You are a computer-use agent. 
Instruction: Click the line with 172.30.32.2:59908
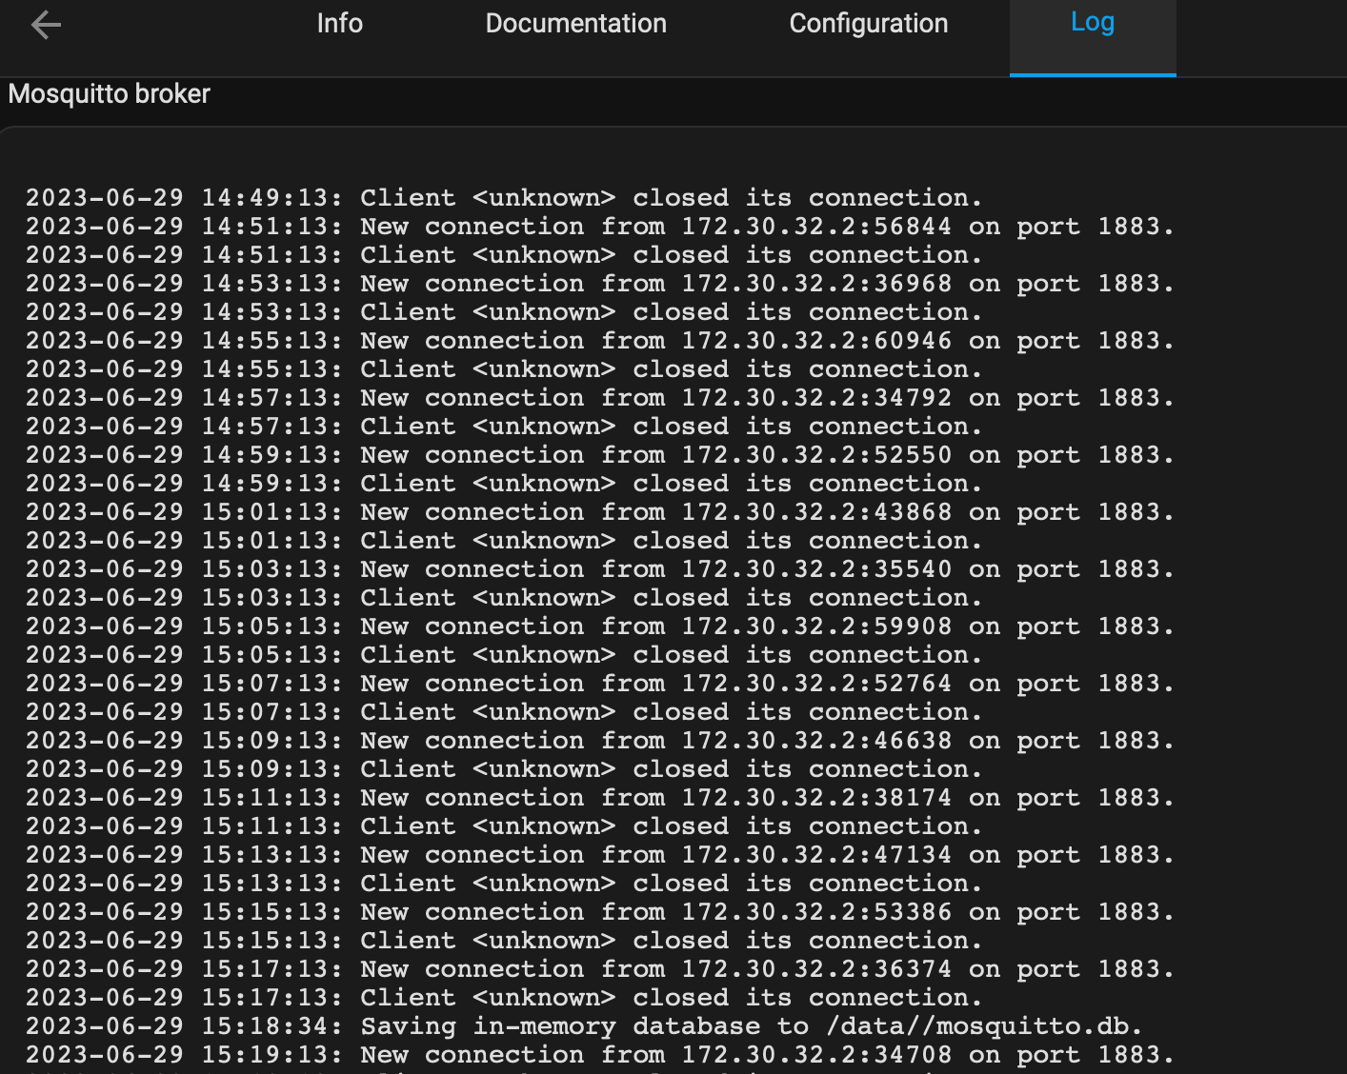600,626
